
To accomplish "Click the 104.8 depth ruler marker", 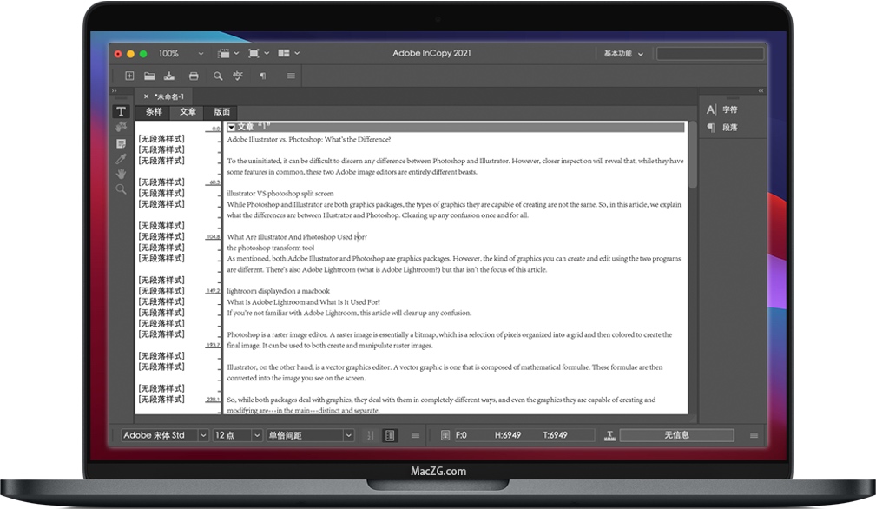I will [214, 236].
